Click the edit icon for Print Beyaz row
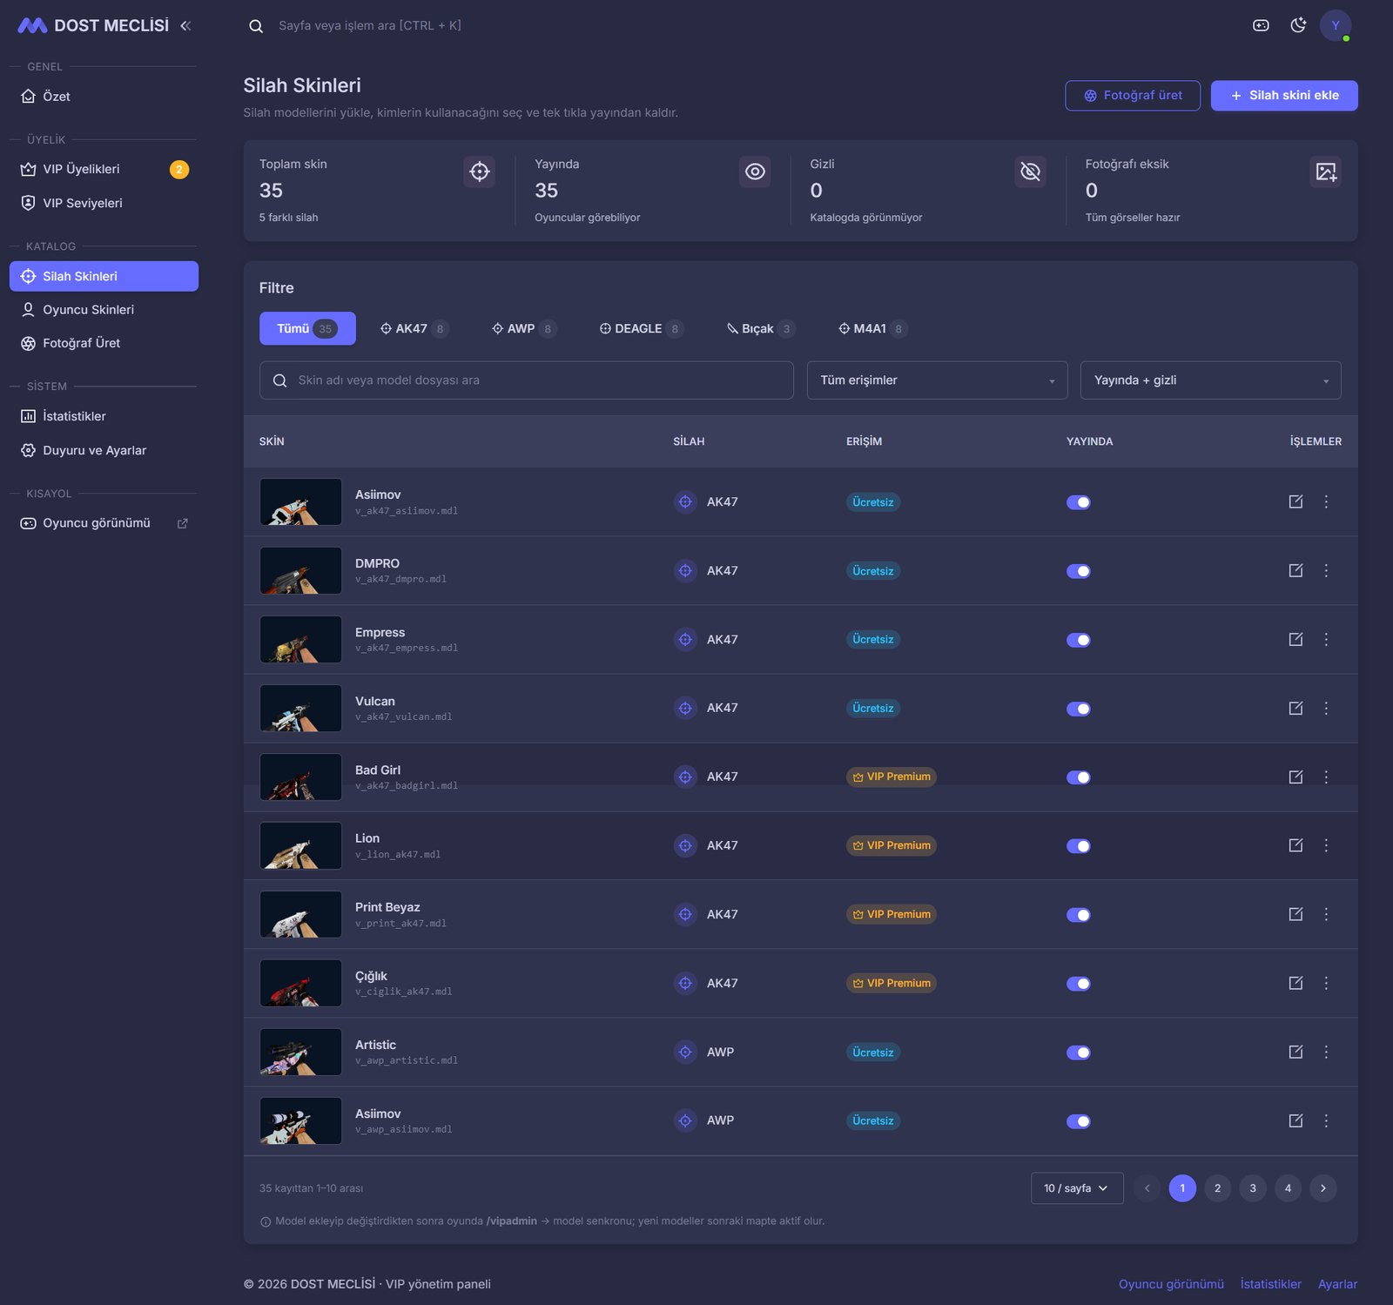Viewport: 1393px width, 1305px height. (x=1295, y=914)
